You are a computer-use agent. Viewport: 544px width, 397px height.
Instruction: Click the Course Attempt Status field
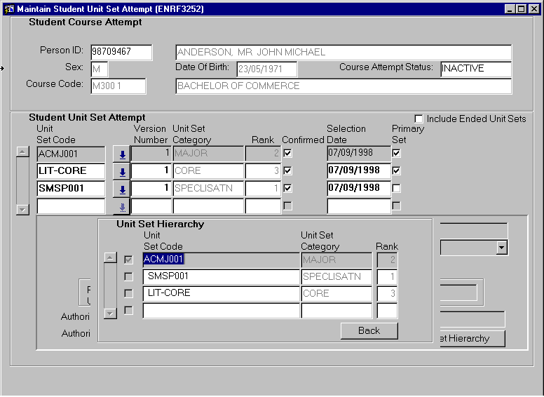[x=475, y=69]
